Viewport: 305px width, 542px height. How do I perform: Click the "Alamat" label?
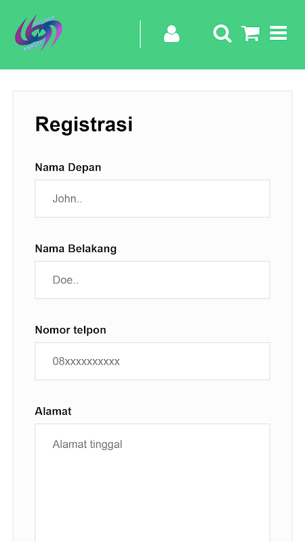pyautogui.click(x=54, y=411)
